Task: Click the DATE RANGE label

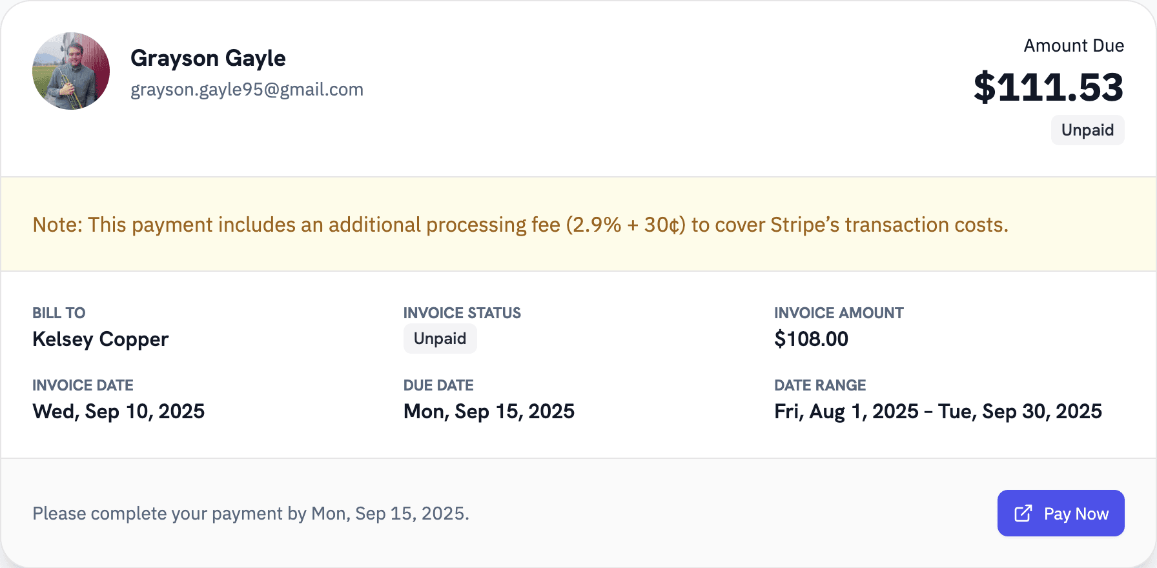Action: click(x=819, y=385)
